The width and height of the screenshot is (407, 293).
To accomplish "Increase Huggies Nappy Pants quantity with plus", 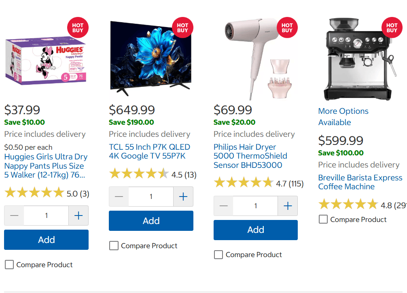I will pos(78,216).
